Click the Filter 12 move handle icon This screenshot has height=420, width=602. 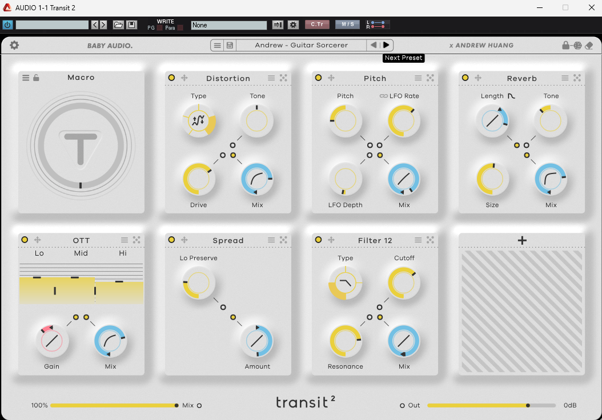pos(331,240)
